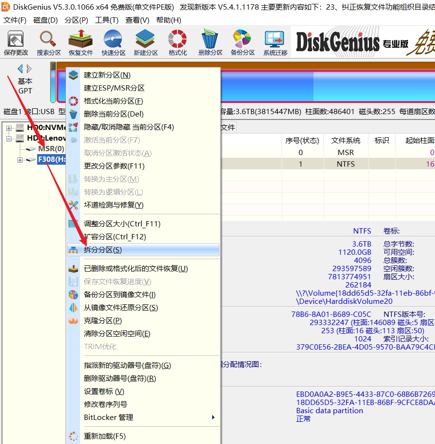Select the F308(H:) partition in the tree
Image resolution: width=435 pixels, height=444 pixels.
click(x=52, y=159)
